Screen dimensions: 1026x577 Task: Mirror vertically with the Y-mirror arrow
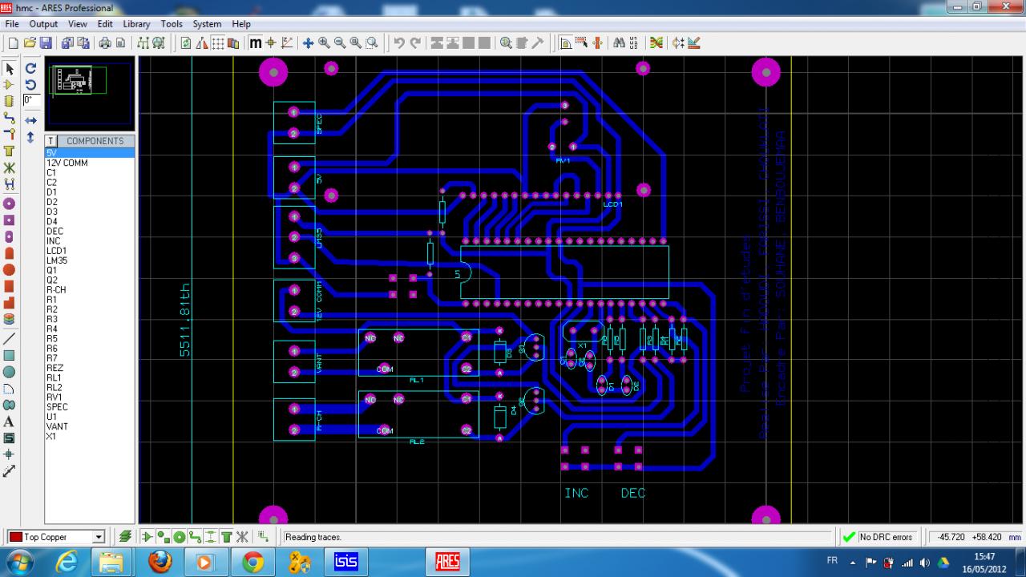[30, 137]
